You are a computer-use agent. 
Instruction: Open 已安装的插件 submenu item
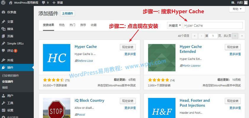click(x=10, y=76)
